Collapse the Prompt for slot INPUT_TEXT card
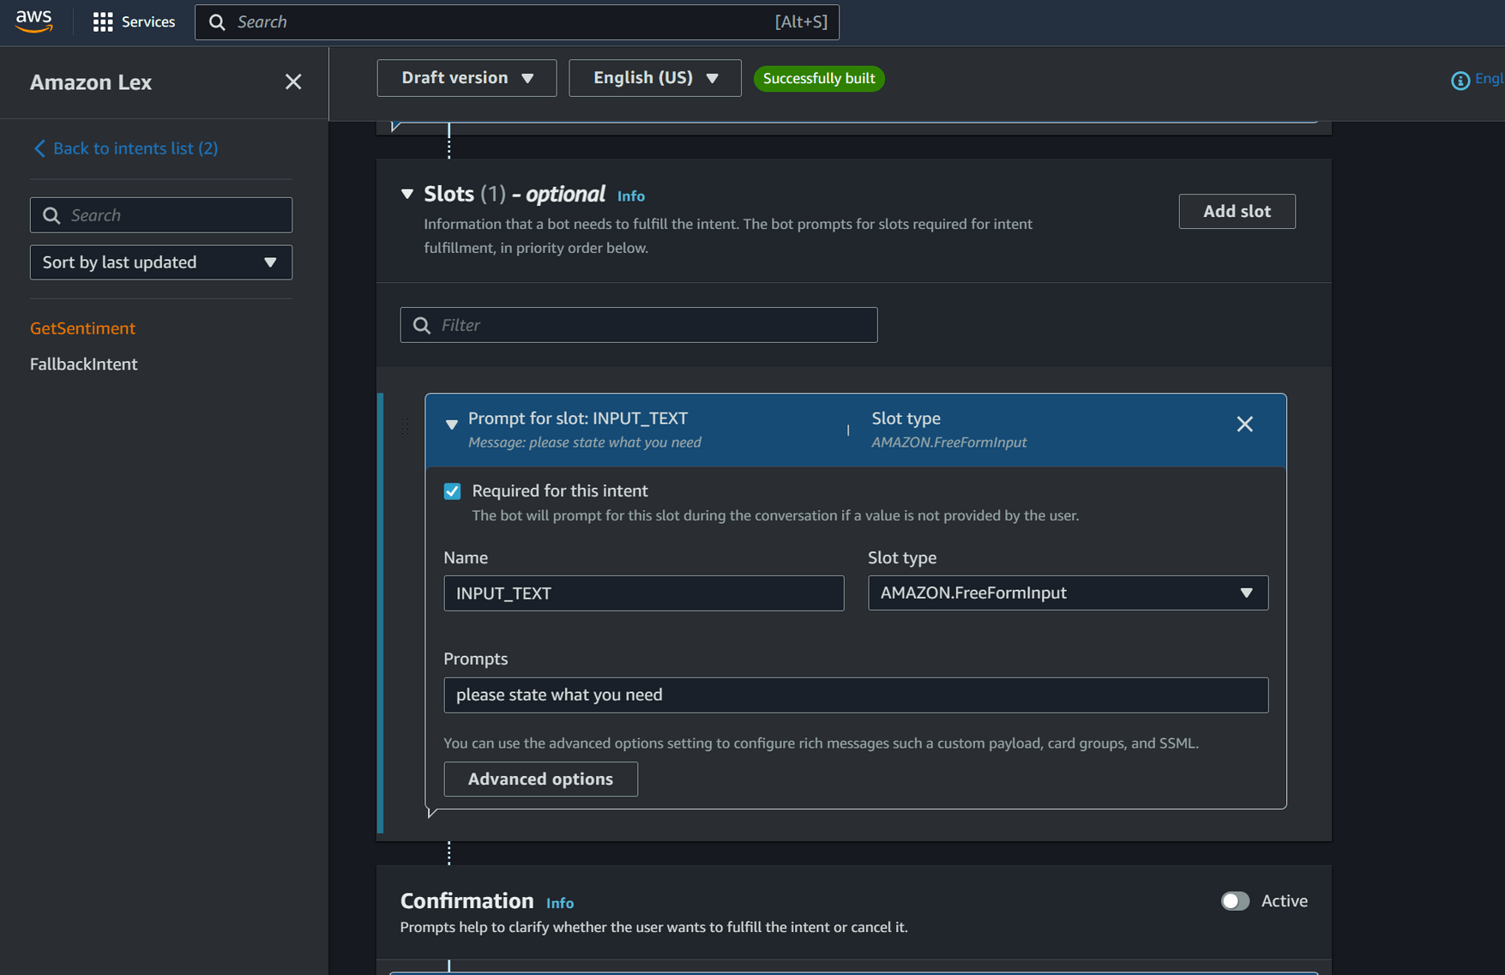The width and height of the screenshot is (1505, 975). (452, 424)
